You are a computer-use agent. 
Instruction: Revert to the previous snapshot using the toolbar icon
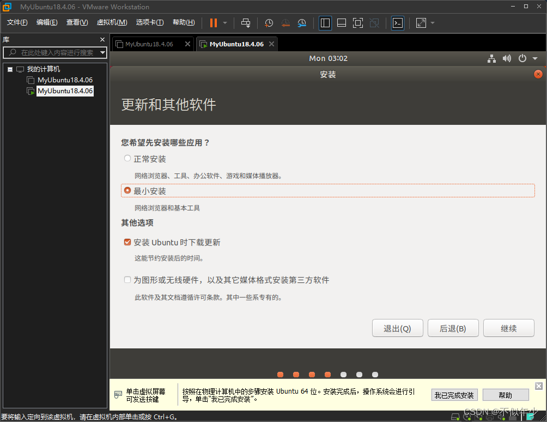[285, 23]
